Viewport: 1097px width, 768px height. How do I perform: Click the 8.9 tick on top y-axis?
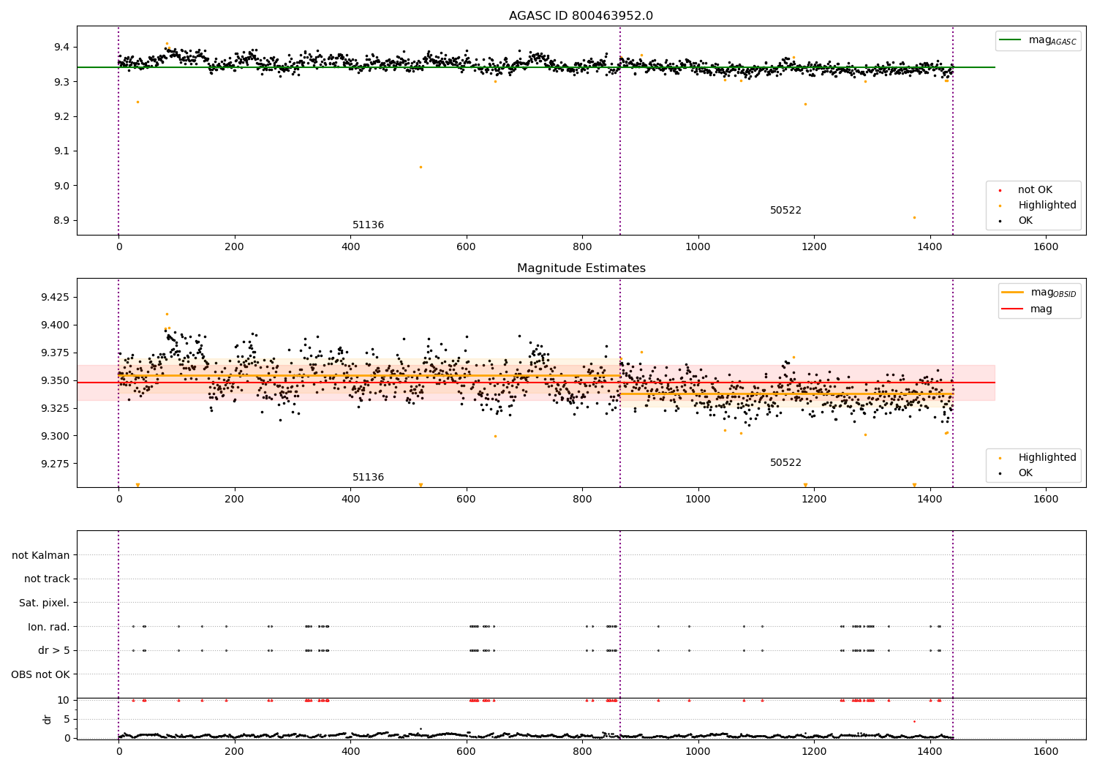(61, 221)
